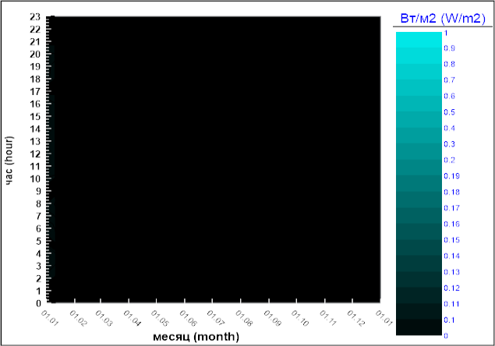Screen dimensions: 495x346
Task: Click the 0.15 legend scale label
Action: 451,240
